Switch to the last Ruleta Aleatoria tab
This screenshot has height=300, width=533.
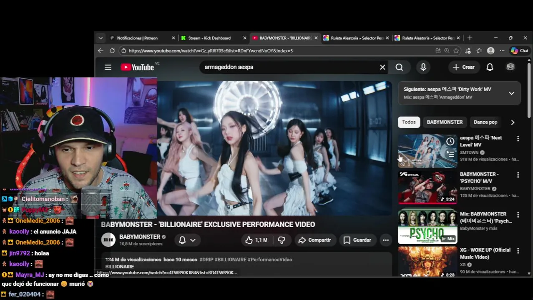[428, 38]
